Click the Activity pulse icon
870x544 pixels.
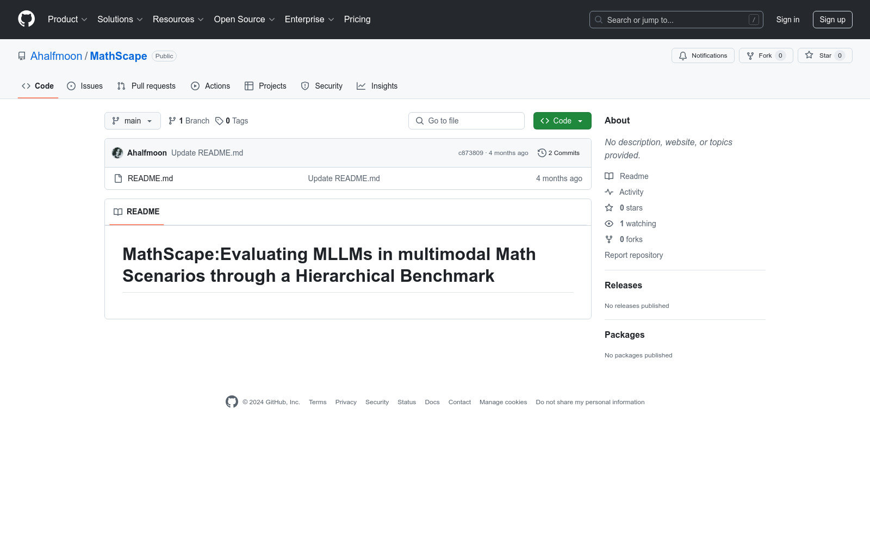(609, 192)
